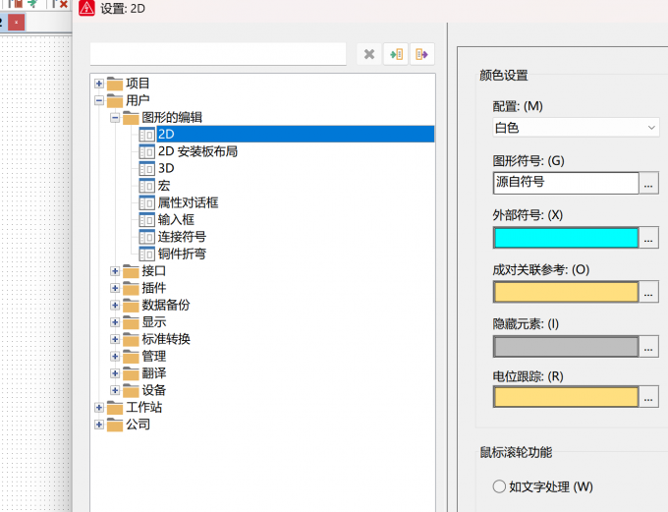Expand the 项目 folder node
Screen dimensions: 668x512
click(99, 84)
